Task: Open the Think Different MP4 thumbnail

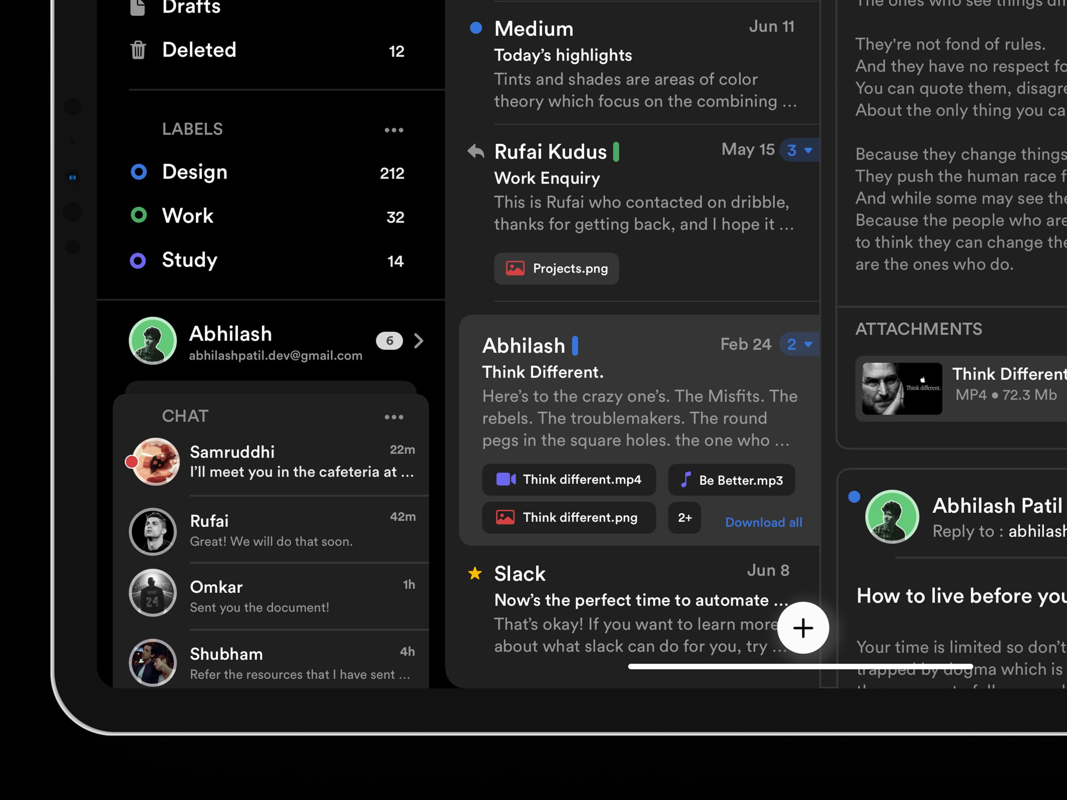Action: click(902, 389)
